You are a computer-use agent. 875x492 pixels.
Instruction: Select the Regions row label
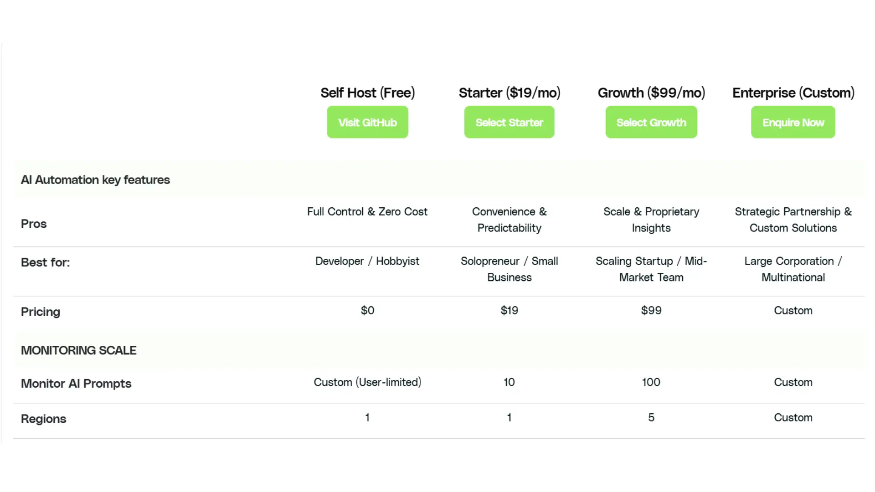coord(43,419)
